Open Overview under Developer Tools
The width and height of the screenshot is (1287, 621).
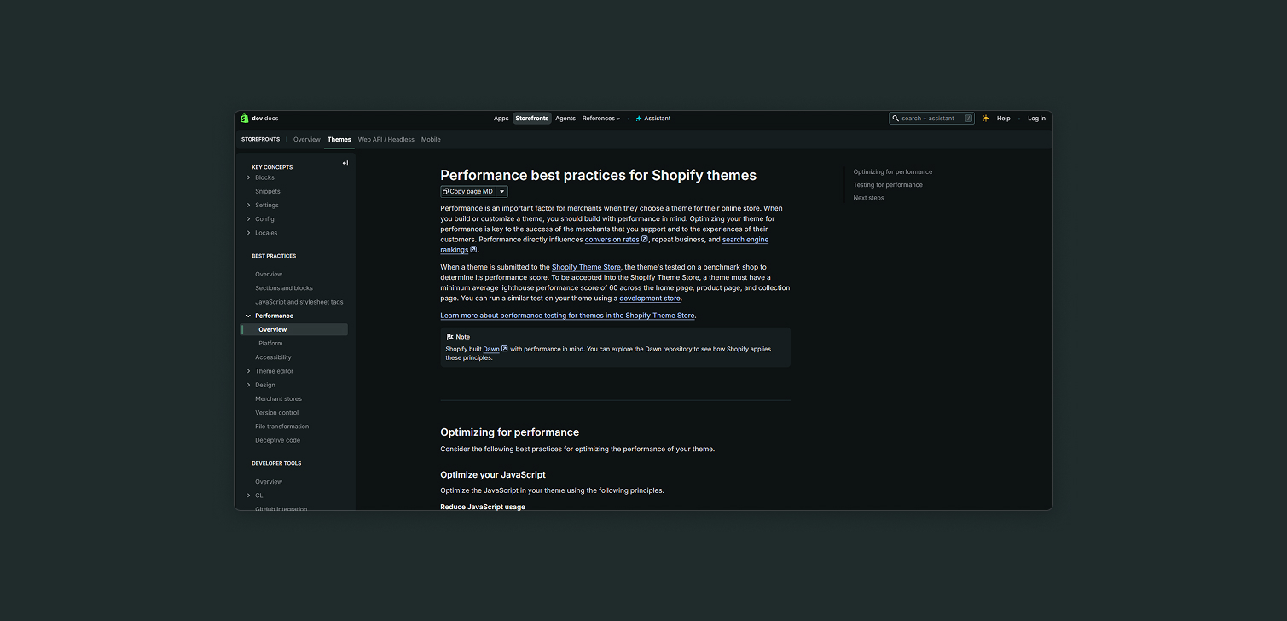(269, 482)
